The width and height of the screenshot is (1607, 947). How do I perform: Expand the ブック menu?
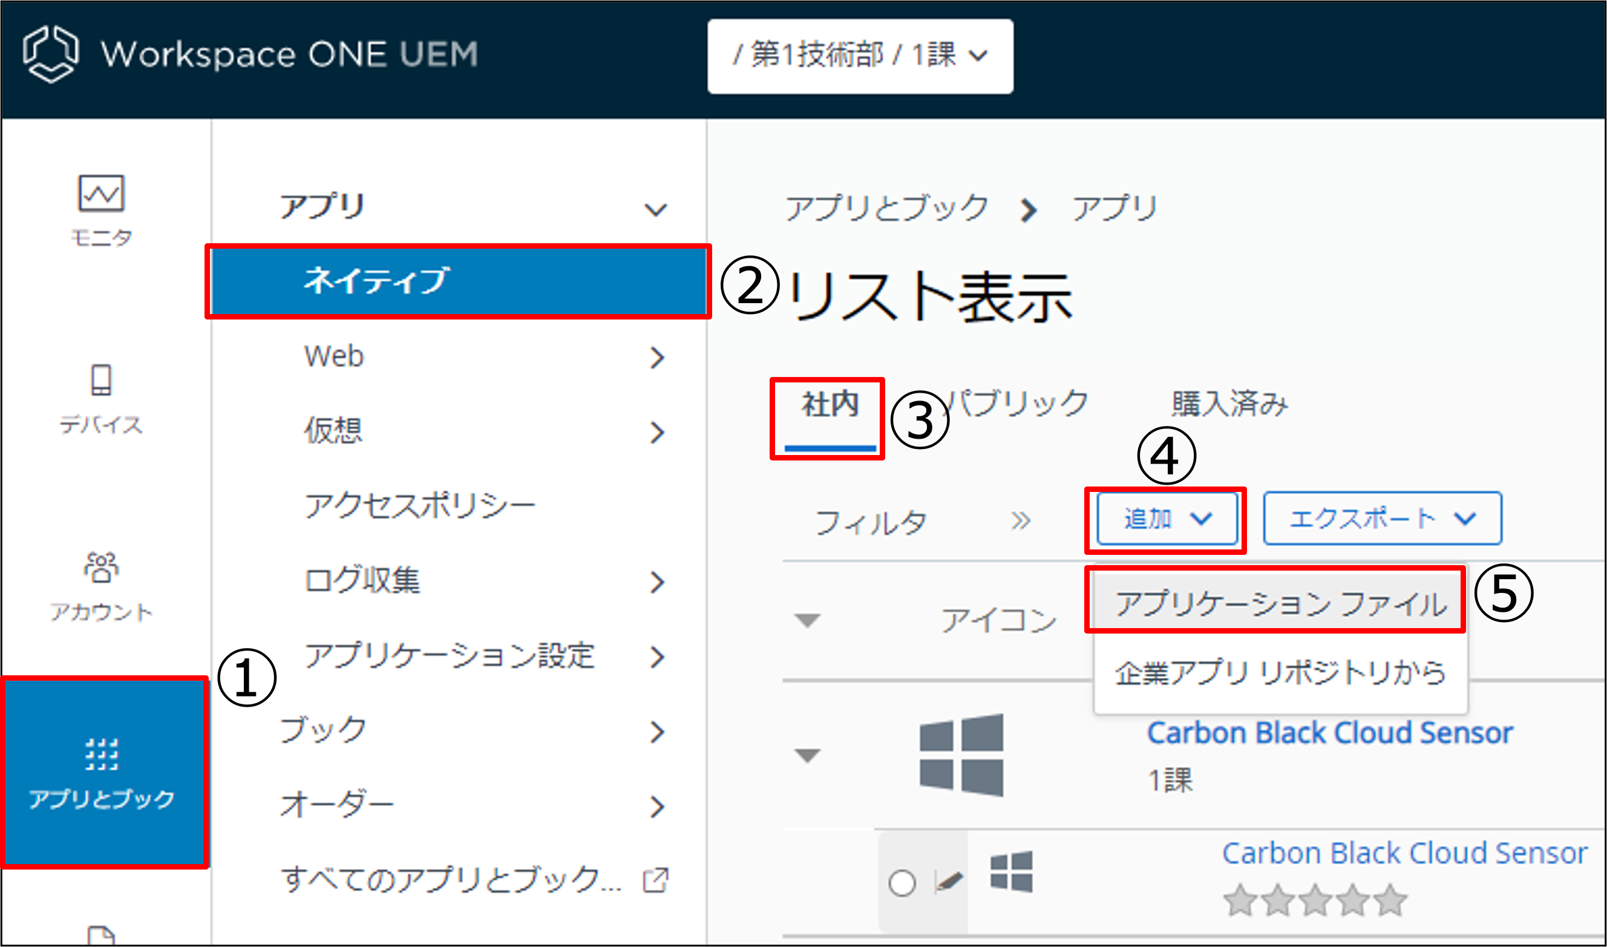[657, 732]
